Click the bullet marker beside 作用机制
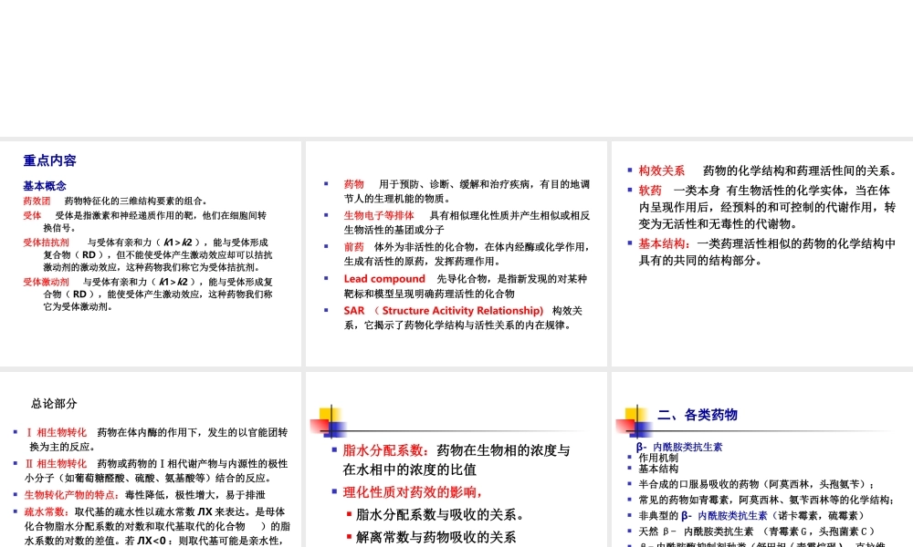Viewport: 913px width, 547px height. tap(629, 457)
